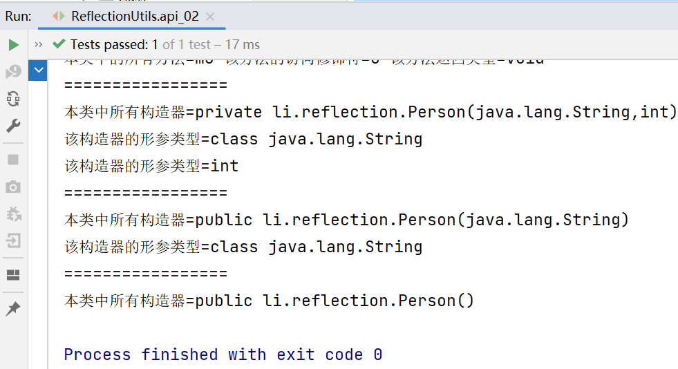The image size is (678, 369).
Task: Click the ReflectionUtils tab's test icon
Action: [59, 17]
